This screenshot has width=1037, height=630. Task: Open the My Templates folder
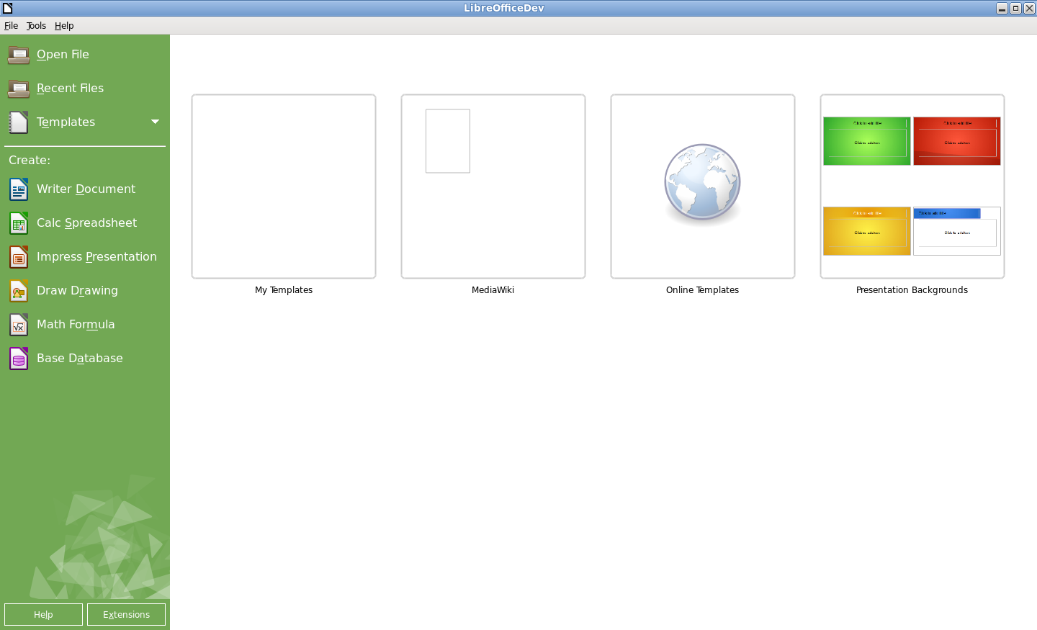coord(284,186)
